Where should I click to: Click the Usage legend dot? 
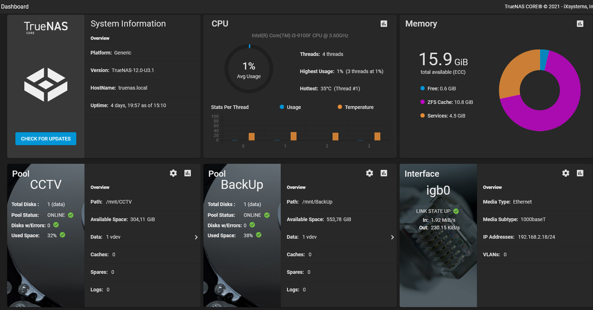click(x=282, y=107)
